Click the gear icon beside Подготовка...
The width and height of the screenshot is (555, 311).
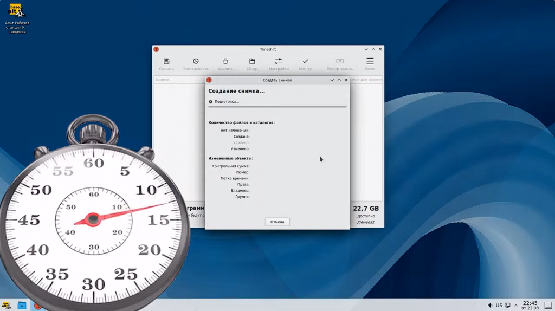click(x=211, y=101)
